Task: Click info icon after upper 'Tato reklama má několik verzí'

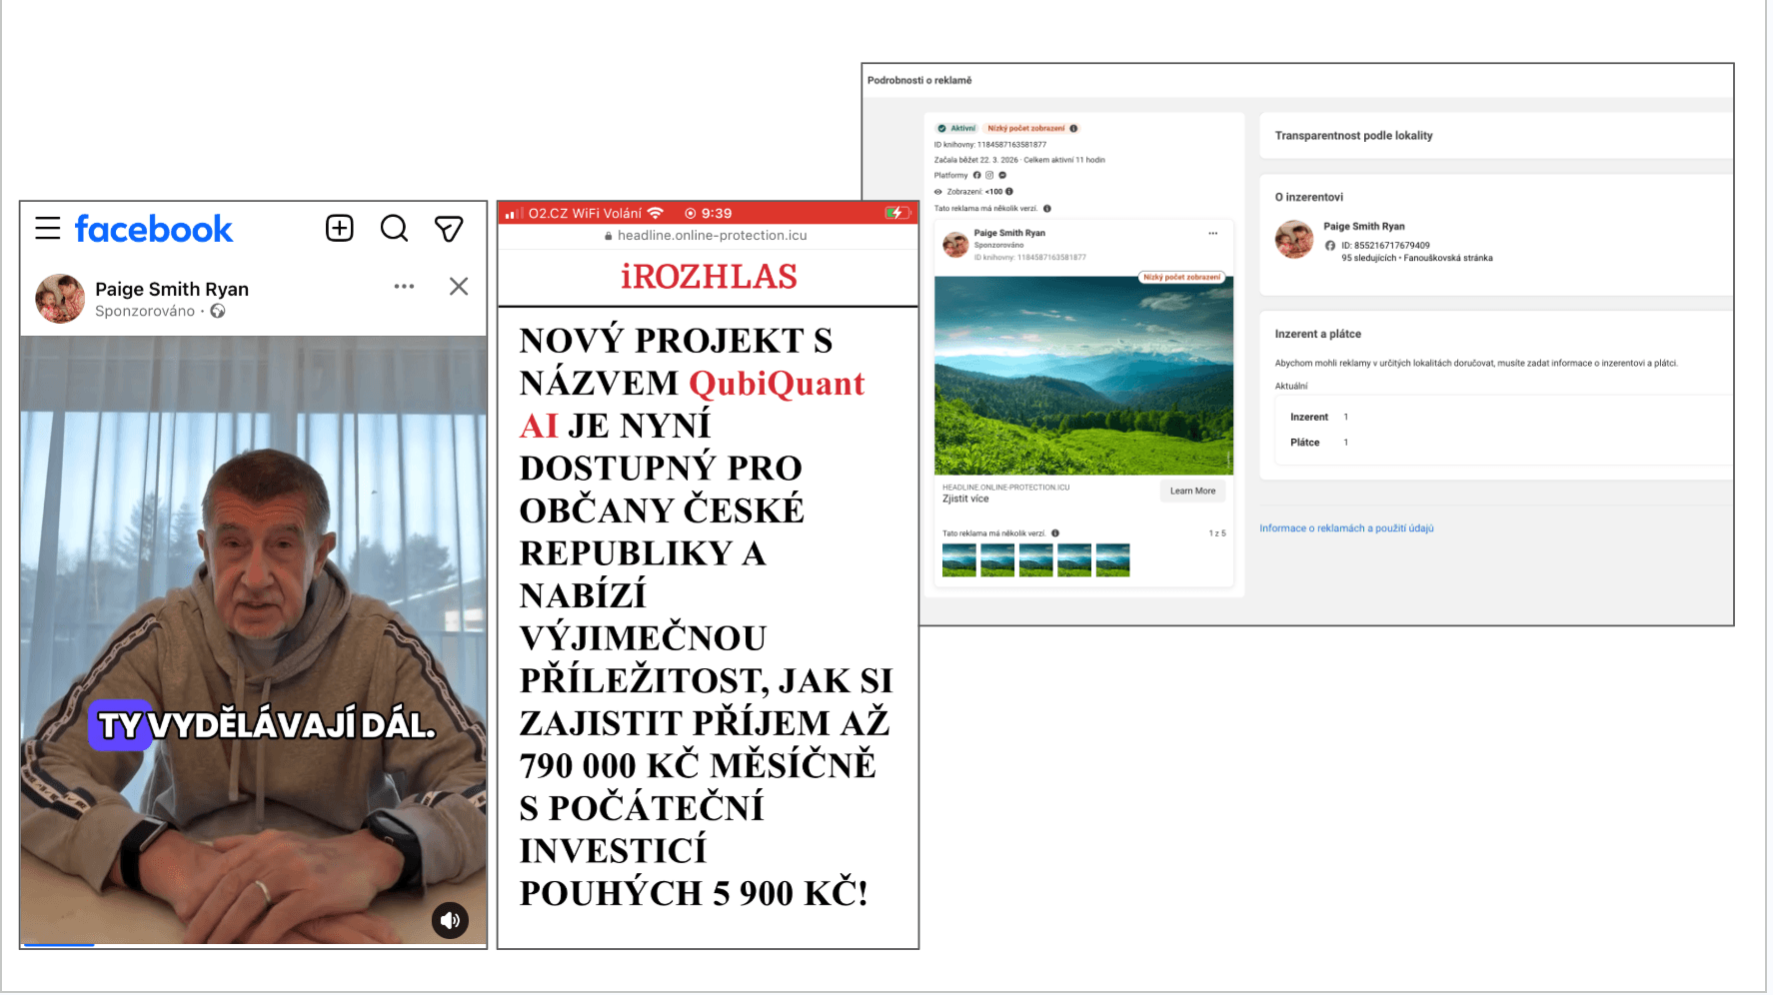Action: pos(1047,209)
